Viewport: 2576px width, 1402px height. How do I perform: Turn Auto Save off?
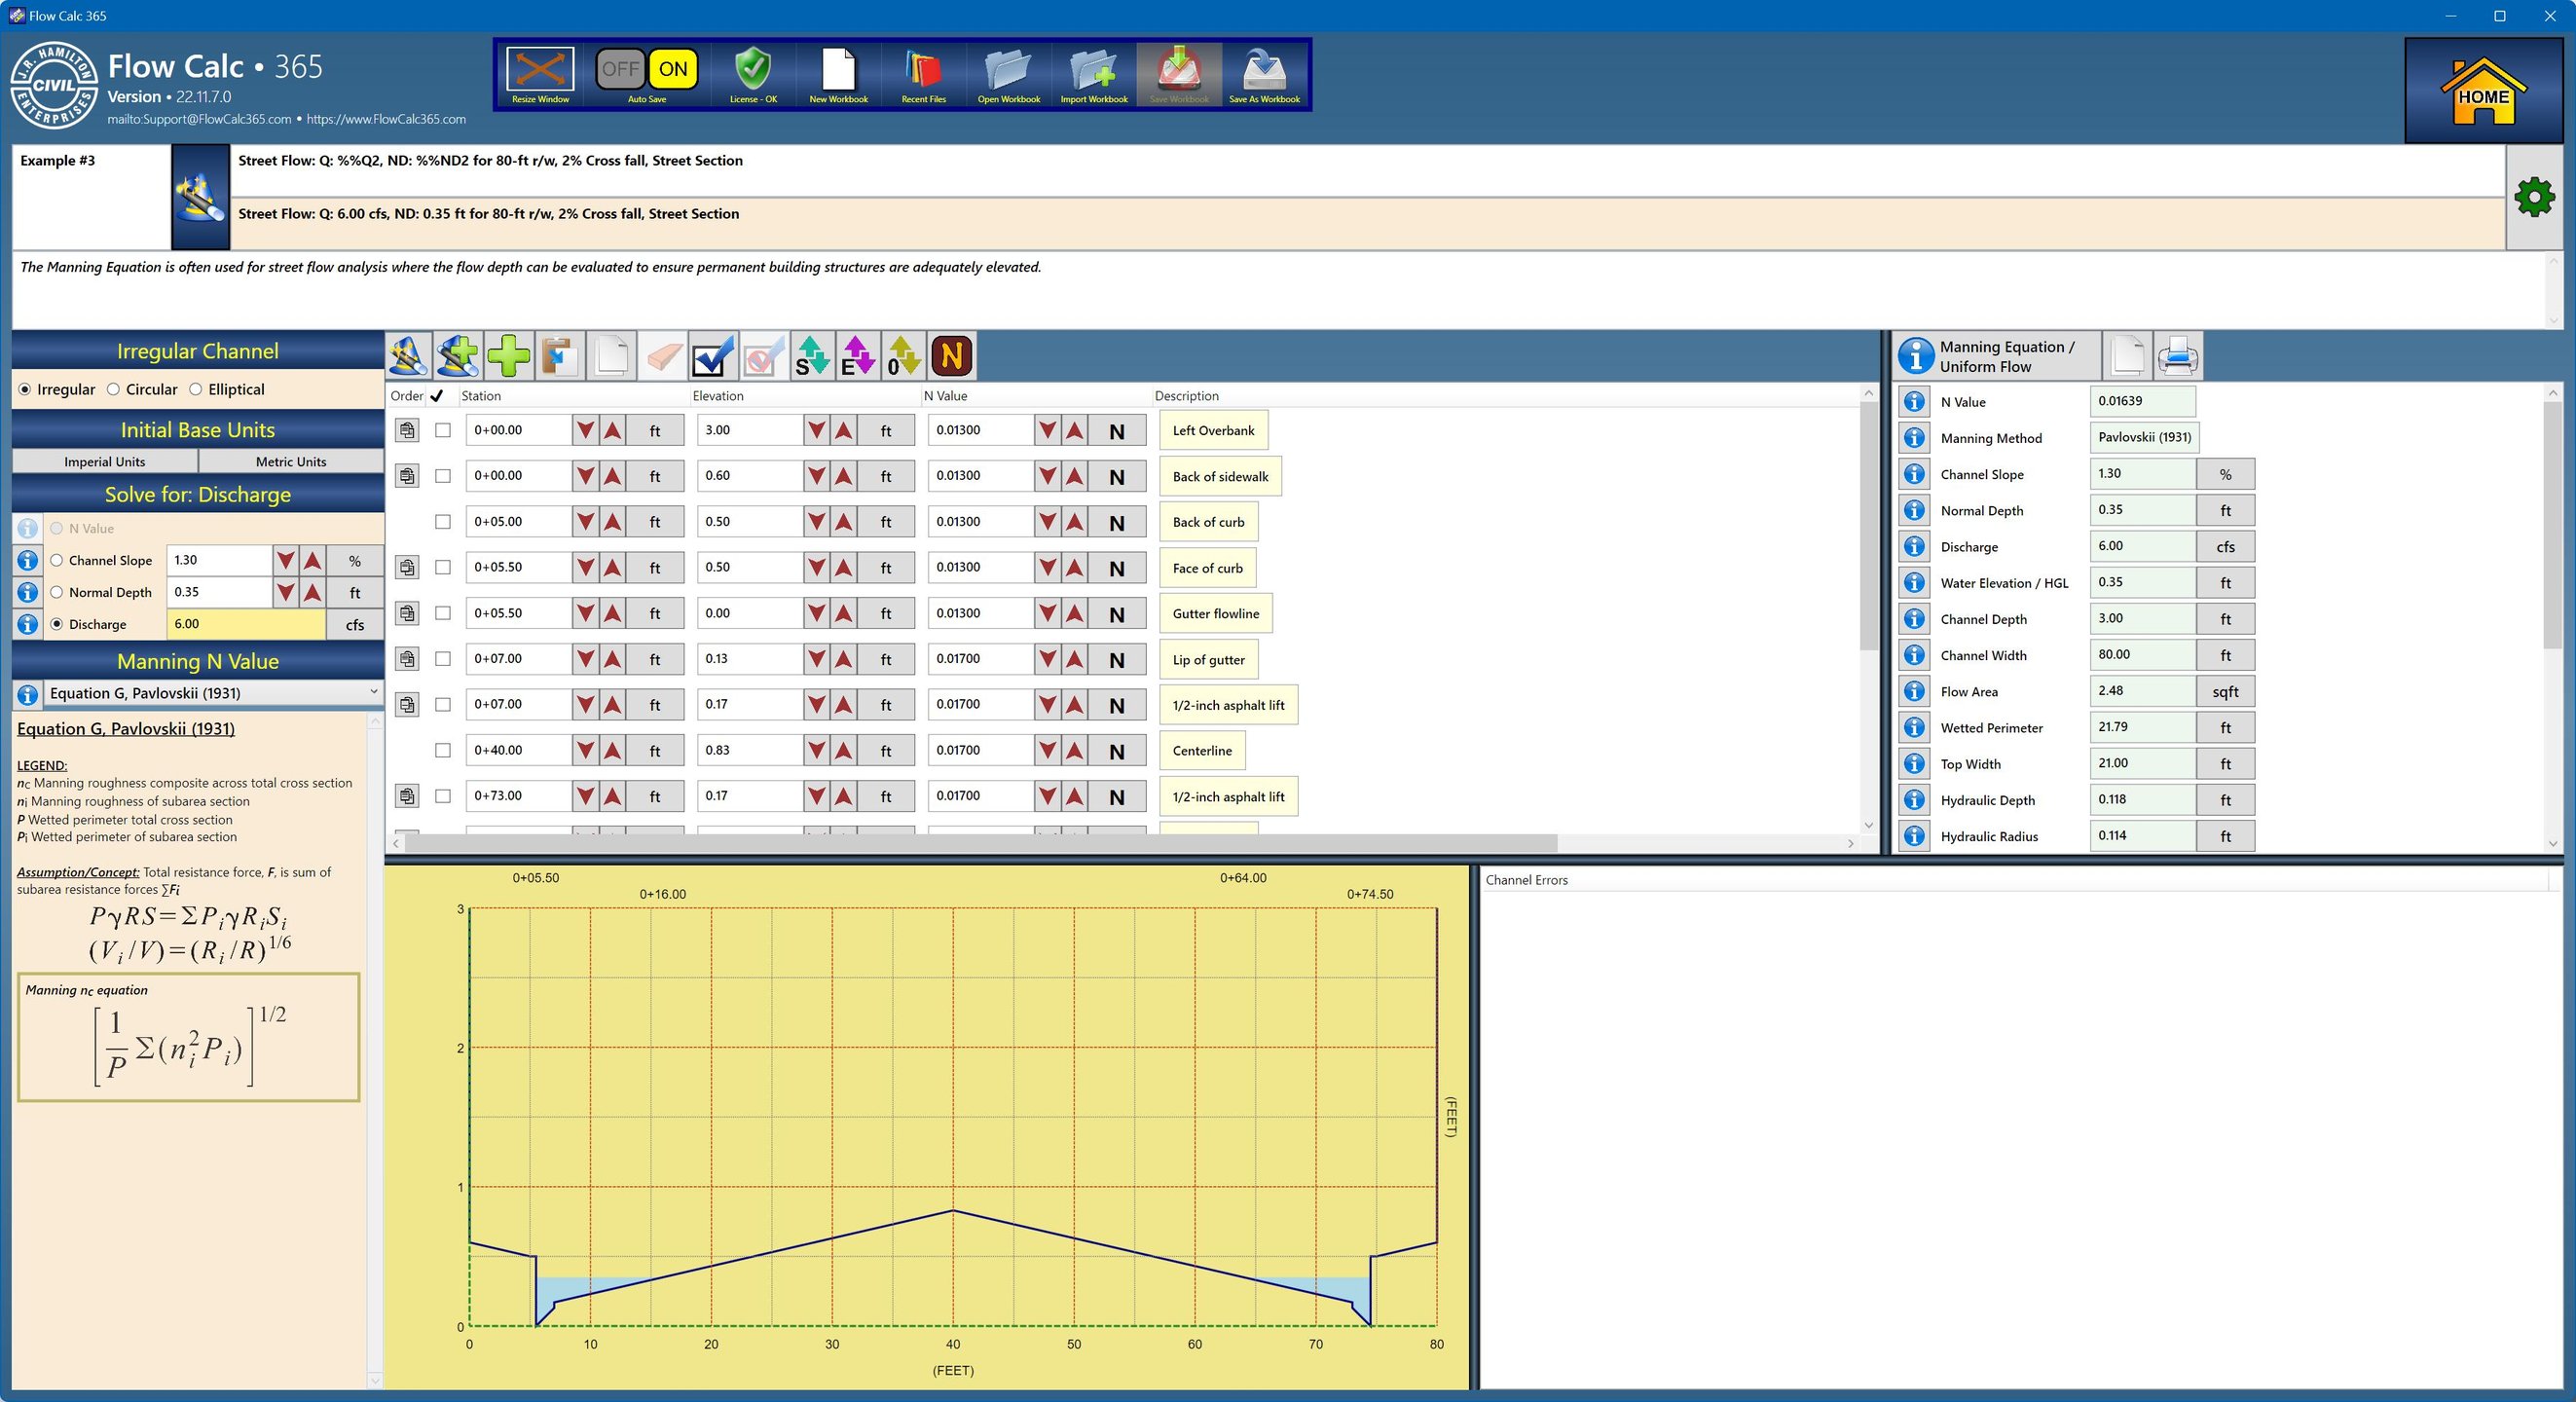(619, 69)
